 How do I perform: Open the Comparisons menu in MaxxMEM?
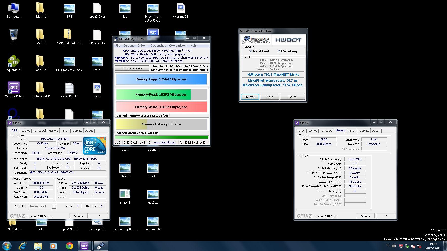178,46
